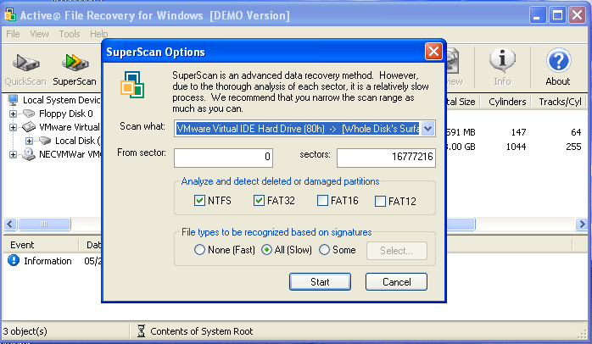This screenshot has width=592, height=344.
Task: Close the SuperScan Options dialog
Action: [x=433, y=52]
